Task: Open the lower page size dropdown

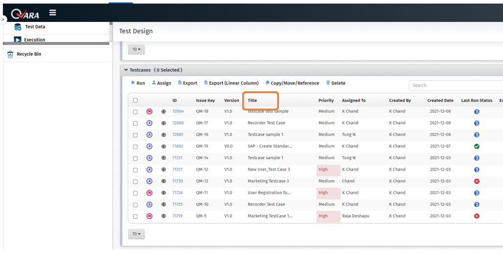Action: coord(137,234)
